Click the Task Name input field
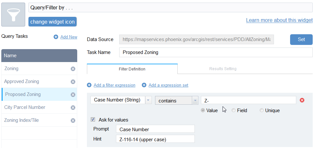The image size is (314, 148). pos(215,52)
